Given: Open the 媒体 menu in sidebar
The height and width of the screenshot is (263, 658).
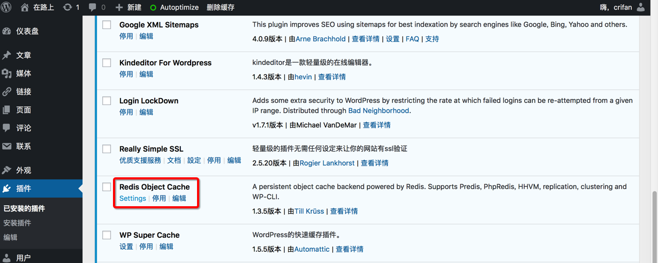Looking at the screenshot, I should (x=24, y=73).
